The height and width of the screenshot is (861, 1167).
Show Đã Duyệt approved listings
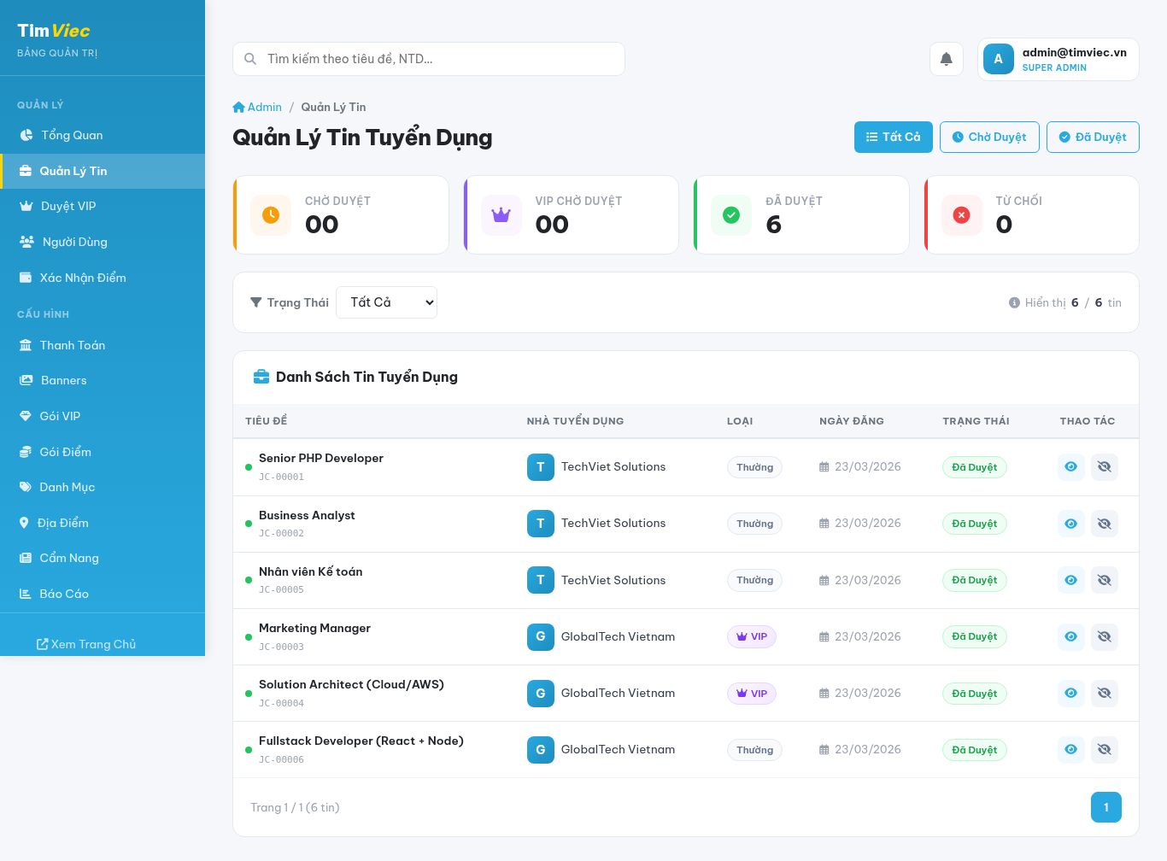[x=1092, y=137]
